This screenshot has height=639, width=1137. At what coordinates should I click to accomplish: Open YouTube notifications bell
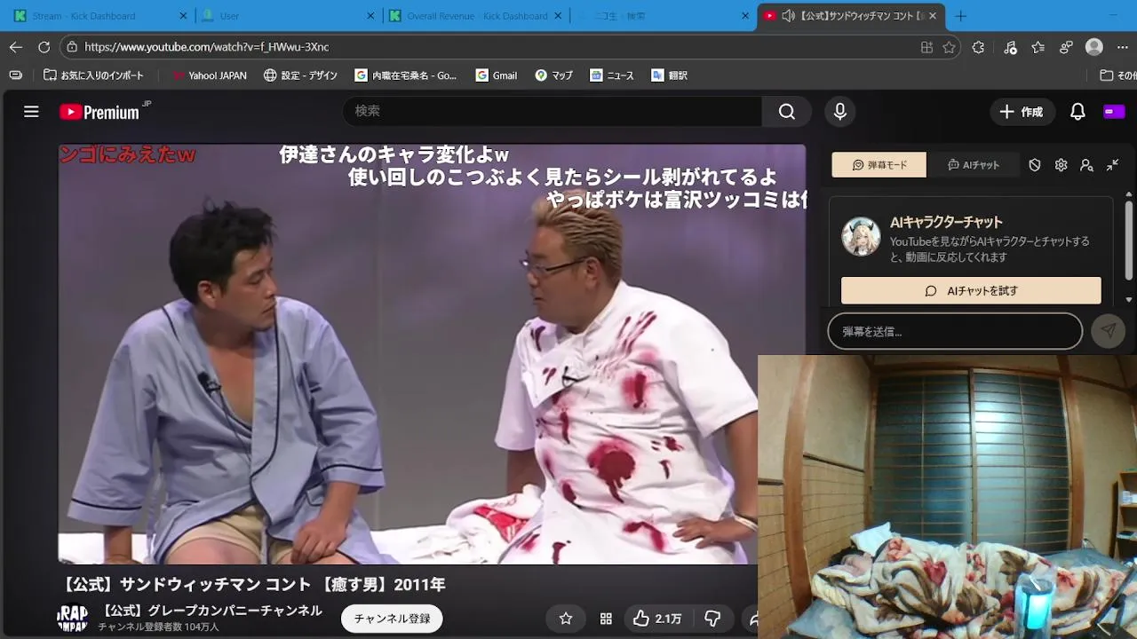coord(1077,112)
